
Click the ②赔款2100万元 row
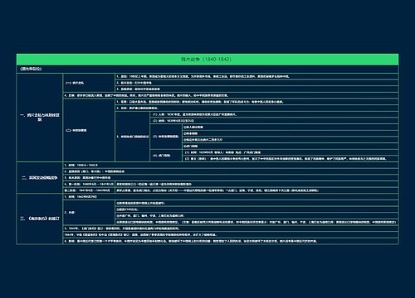click(256, 209)
